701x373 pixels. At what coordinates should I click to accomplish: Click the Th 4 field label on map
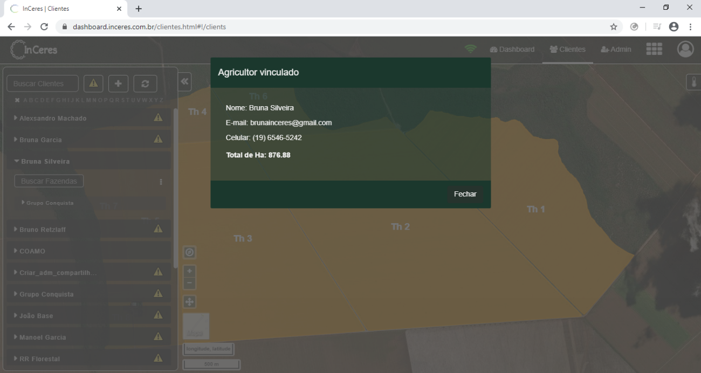197,112
